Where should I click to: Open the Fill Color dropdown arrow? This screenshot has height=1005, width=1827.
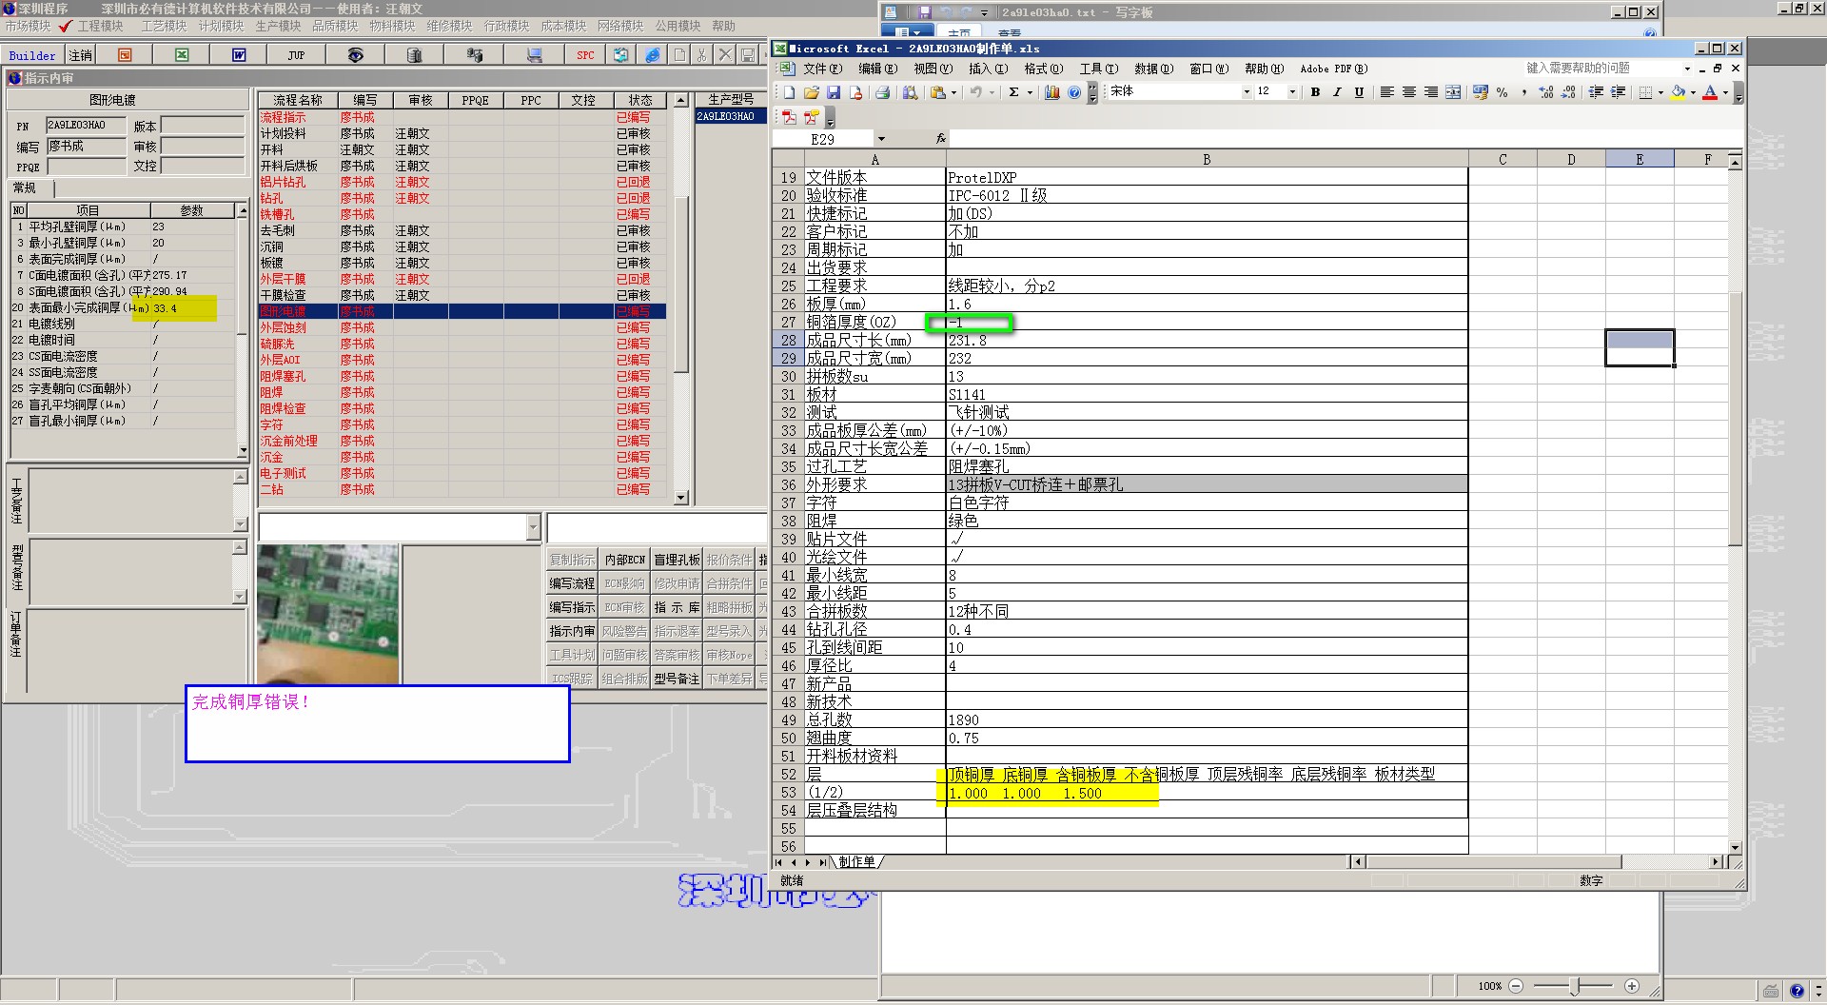(x=1693, y=92)
